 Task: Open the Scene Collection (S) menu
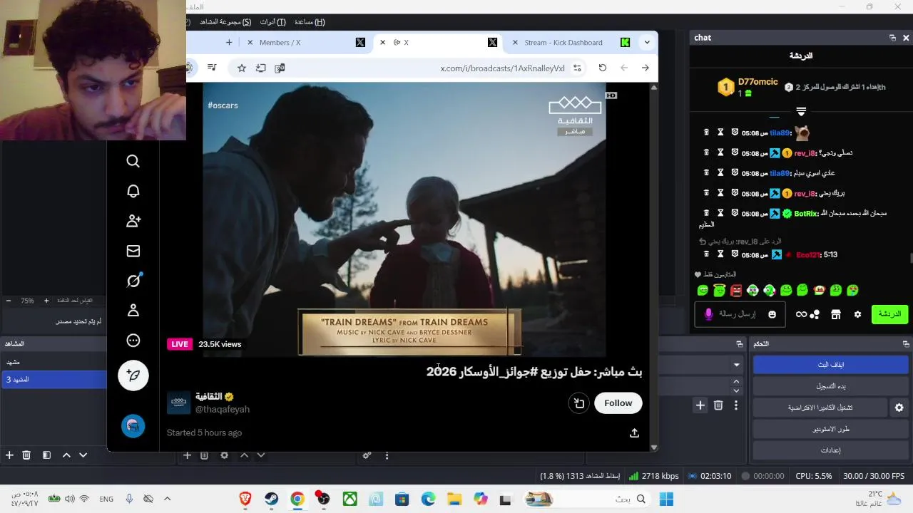(x=225, y=22)
